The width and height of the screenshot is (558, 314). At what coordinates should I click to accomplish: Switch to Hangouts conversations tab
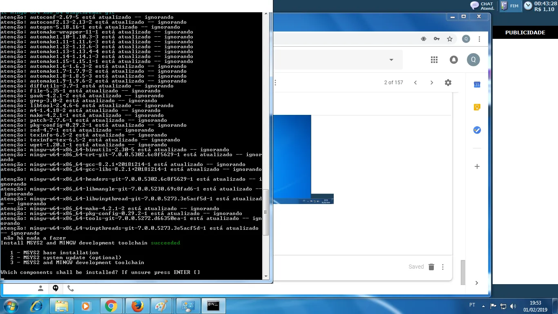coord(56,288)
